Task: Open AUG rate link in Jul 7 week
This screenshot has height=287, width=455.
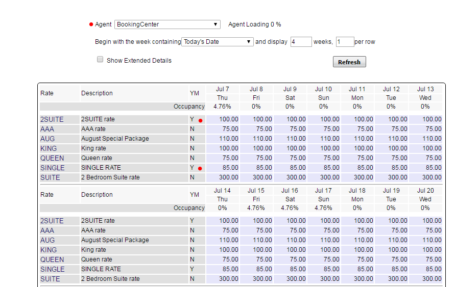Action: coord(47,139)
